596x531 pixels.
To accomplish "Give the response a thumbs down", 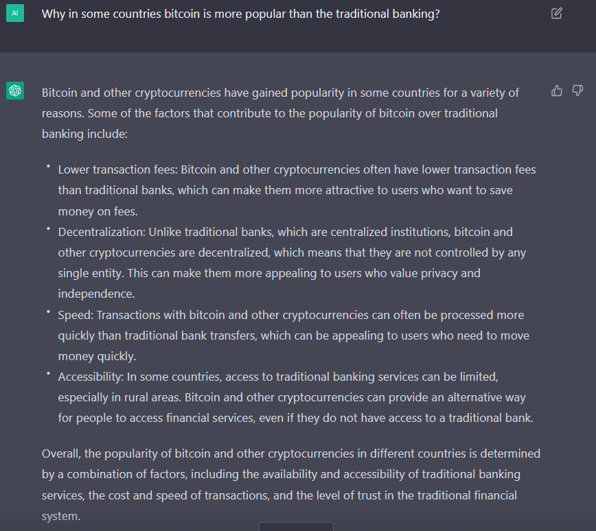I will click(x=577, y=91).
